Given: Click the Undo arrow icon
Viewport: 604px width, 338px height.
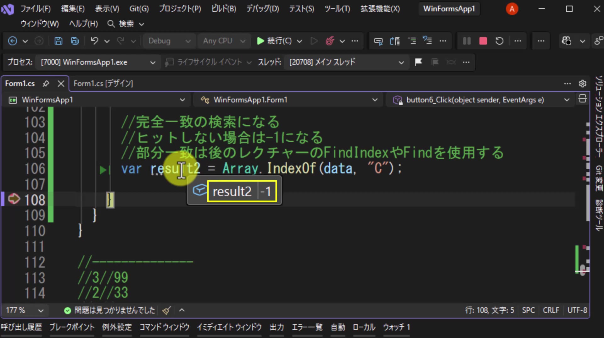Looking at the screenshot, I should coord(94,41).
